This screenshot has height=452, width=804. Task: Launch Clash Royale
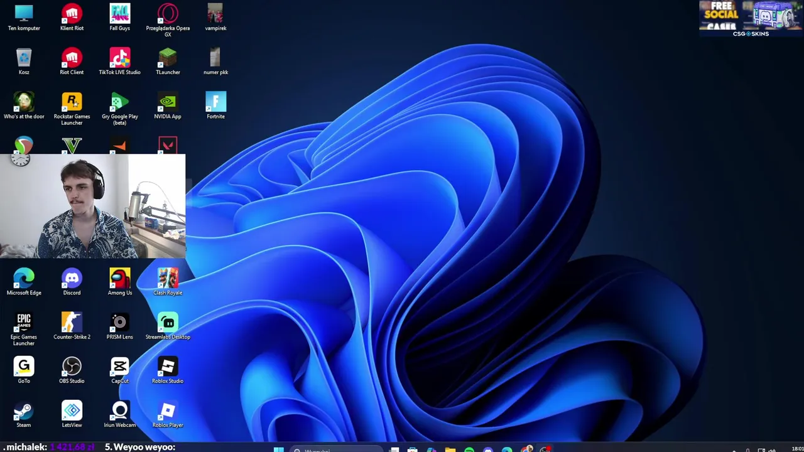pyautogui.click(x=168, y=282)
